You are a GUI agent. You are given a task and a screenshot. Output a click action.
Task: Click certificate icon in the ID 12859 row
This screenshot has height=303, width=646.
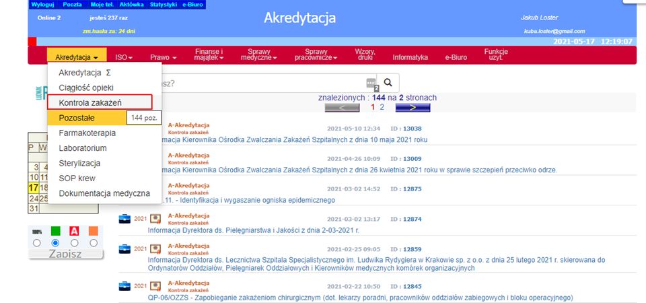(155, 248)
